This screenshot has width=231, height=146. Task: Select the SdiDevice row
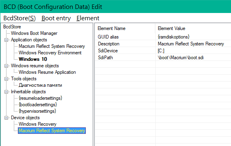tap(163, 51)
